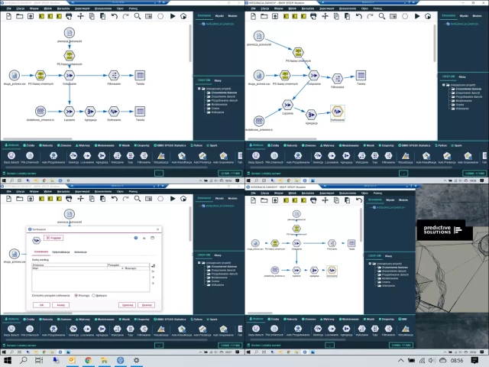Move sort field up with the arrow icon
489x367 pixels.
tap(154, 278)
